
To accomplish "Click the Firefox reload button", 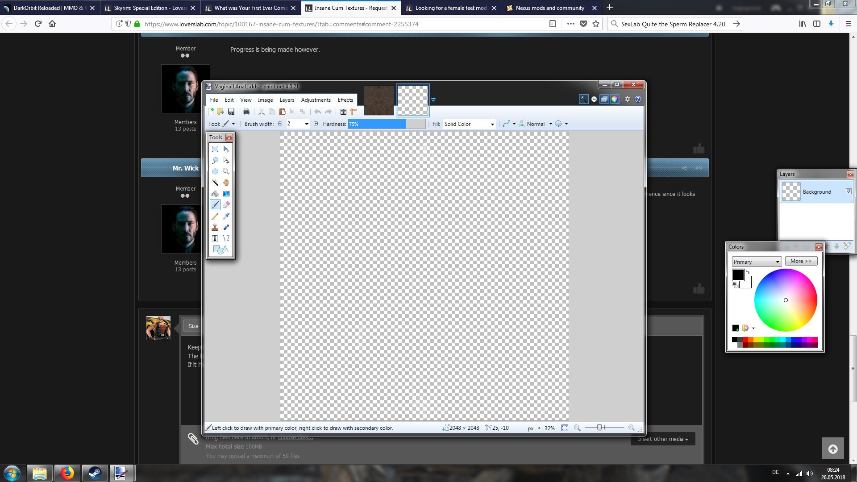I will (38, 24).
